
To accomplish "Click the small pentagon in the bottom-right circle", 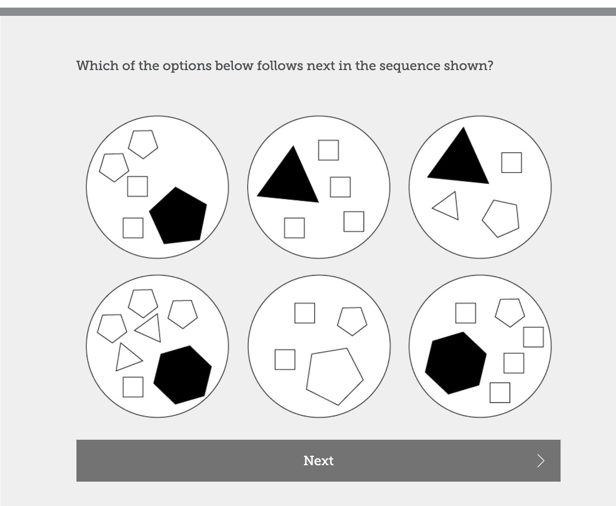I will click(510, 312).
